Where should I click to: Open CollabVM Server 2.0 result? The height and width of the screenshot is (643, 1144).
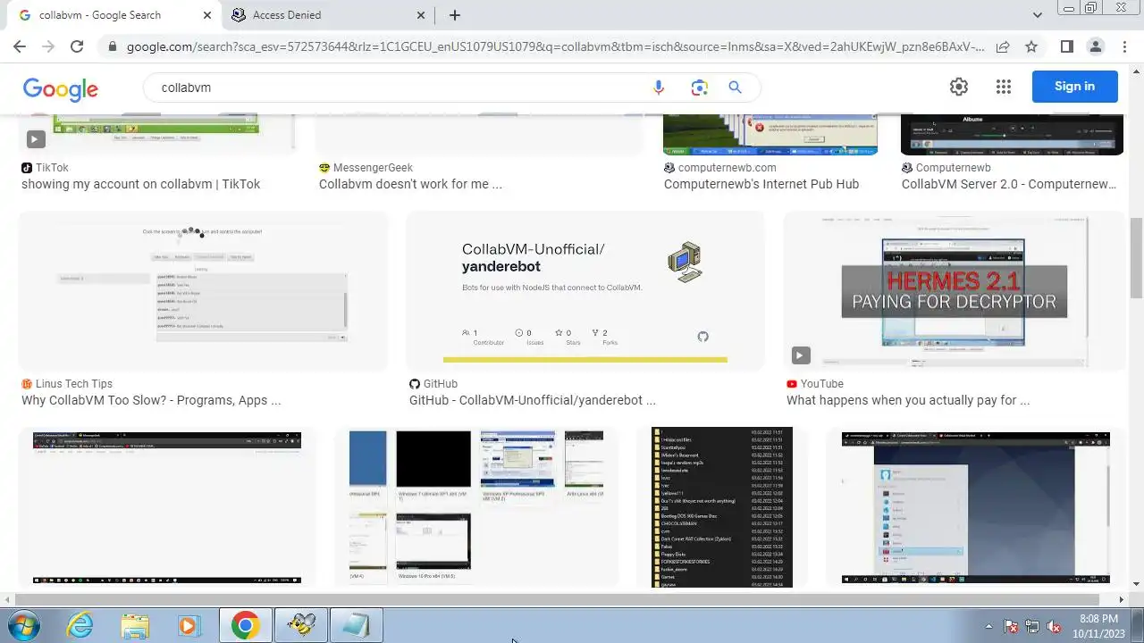tap(1009, 184)
